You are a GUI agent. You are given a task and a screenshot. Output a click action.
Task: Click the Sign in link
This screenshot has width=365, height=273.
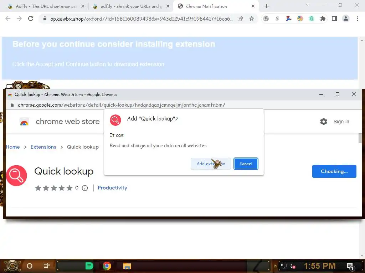341,122
